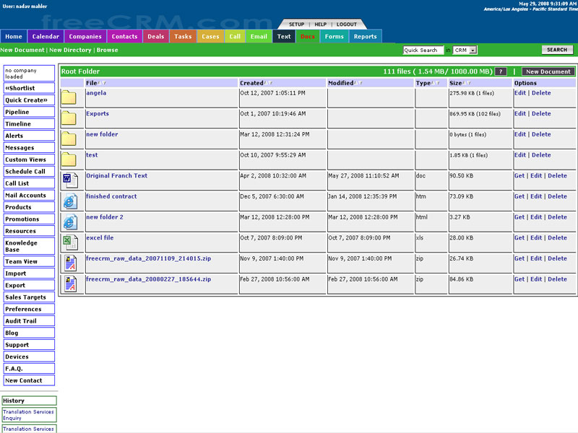The height and width of the screenshot is (433, 578).
Task: Open the finished contract file link
Action: tap(111, 196)
